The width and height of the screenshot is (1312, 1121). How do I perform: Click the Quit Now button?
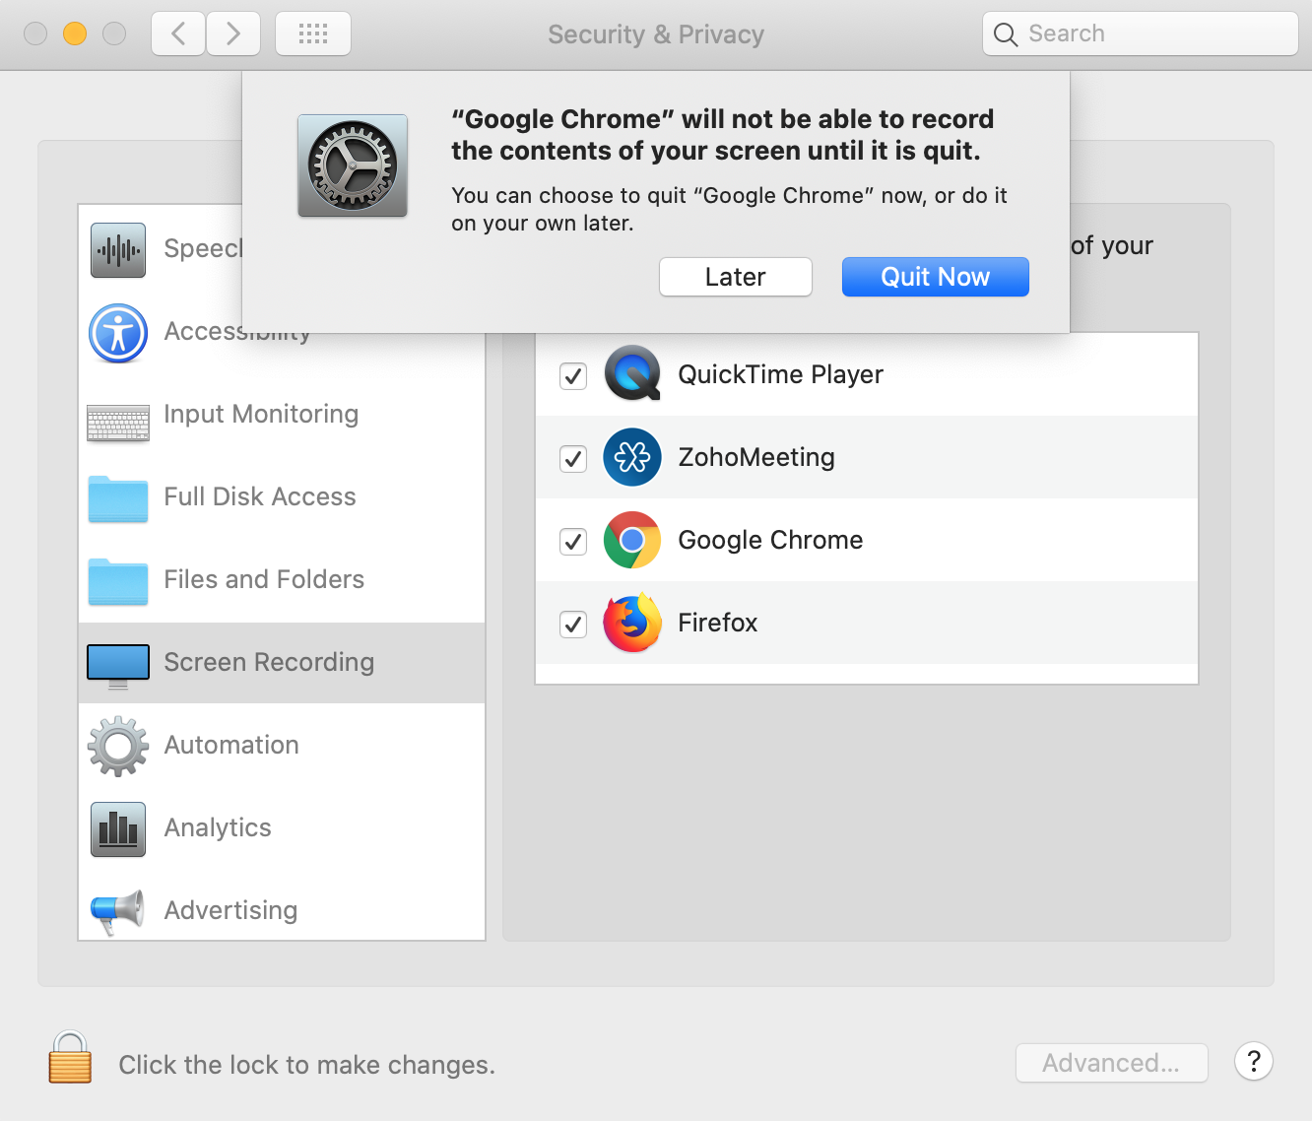click(936, 277)
